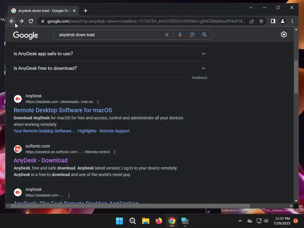Select the anydesk down load tab
The height and width of the screenshot is (228, 304).
pyautogui.click(x=44, y=11)
